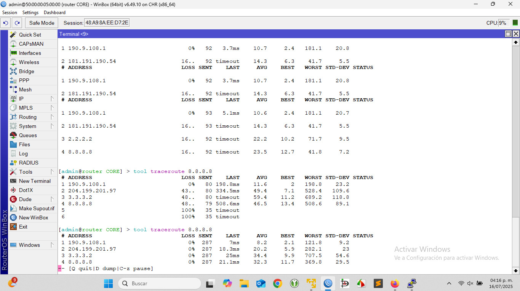Expand the Routing submenu arrow
This screenshot has height=291, width=520.
[x=52, y=117]
